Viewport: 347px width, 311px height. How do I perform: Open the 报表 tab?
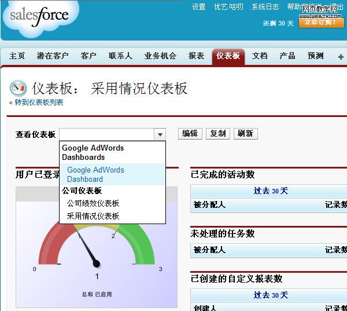196,56
